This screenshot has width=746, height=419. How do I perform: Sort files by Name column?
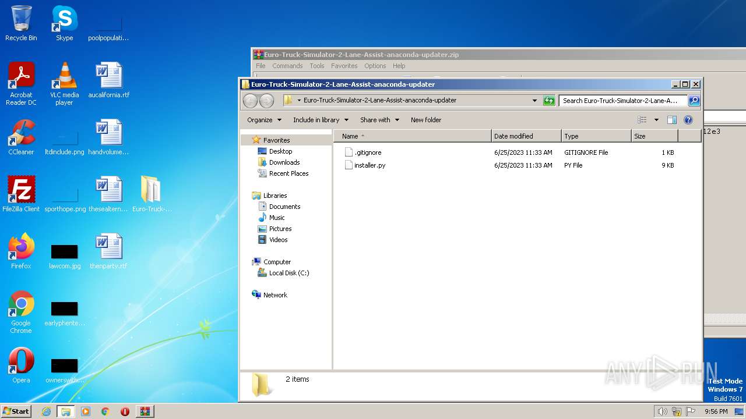(x=413, y=136)
